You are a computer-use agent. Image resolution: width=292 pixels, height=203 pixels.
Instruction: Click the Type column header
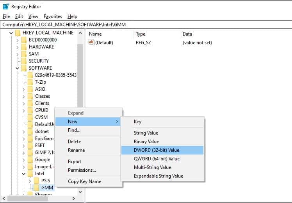[157, 34]
